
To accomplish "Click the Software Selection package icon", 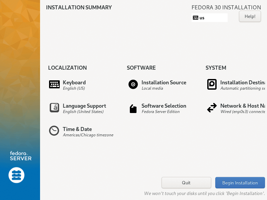I will pos(133,109).
